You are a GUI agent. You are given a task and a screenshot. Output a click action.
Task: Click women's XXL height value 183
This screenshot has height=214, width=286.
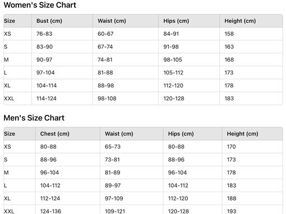coord(229,99)
